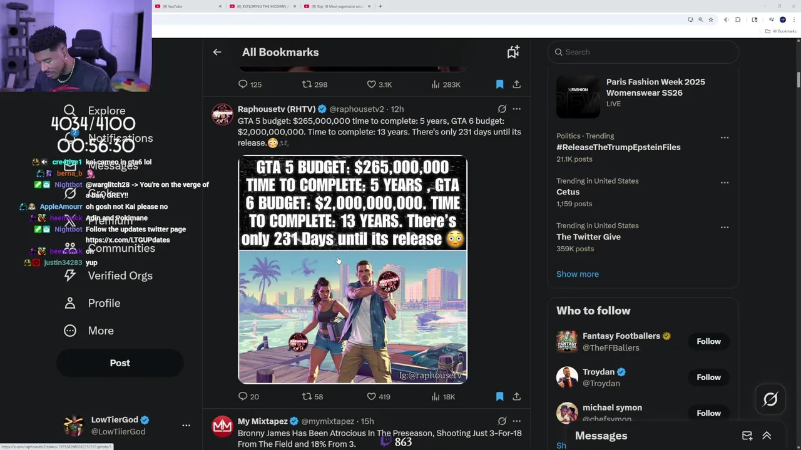Open the floating Grok button
Screen dimensions: 801x450
pos(770,399)
